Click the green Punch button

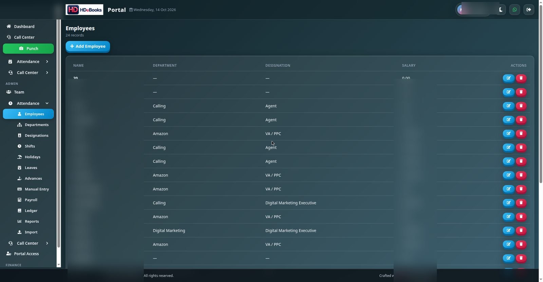pos(28,48)
